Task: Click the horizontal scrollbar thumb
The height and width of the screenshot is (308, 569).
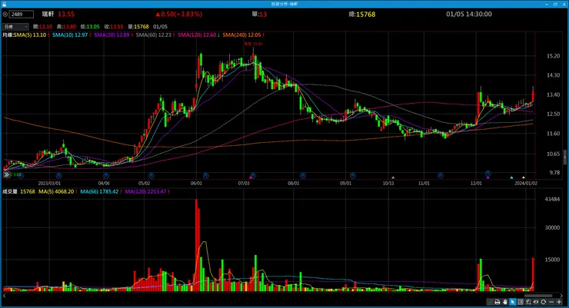Action: pyautogui.click(x=538, y=296)
